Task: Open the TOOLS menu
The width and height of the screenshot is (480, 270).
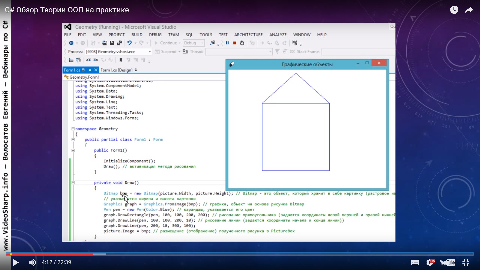Action: point(206,35)
